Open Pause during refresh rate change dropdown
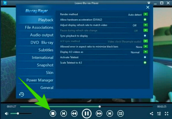Screen dimensions: 172x119 146,30
